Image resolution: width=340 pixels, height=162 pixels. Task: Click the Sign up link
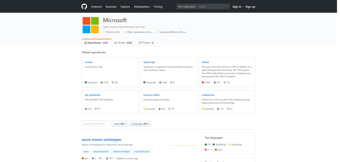pyautogui.click(x=250, y=7)
